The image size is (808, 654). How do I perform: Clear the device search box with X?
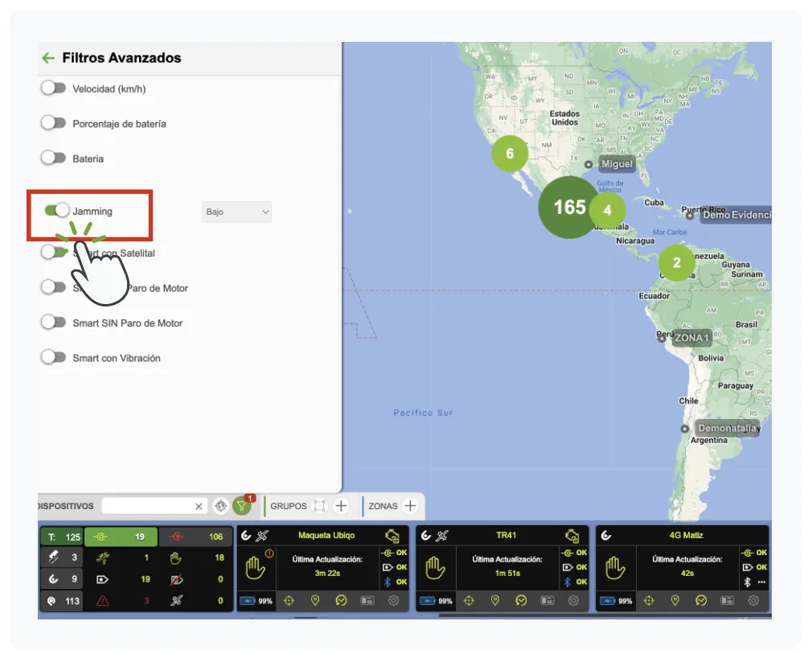(x=199, y=507)
